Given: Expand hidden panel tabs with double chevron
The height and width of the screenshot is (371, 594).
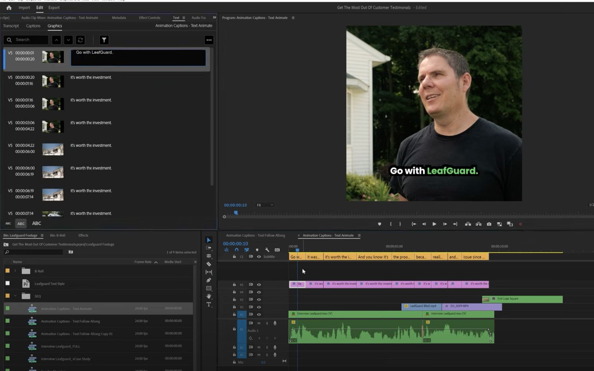Looking at the screenshot, I should [x=214, y=18].
